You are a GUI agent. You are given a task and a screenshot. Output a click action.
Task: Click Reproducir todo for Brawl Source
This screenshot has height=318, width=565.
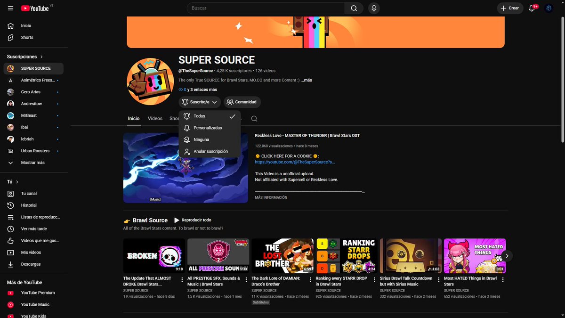pyautogui.click(x=193, y=220)
